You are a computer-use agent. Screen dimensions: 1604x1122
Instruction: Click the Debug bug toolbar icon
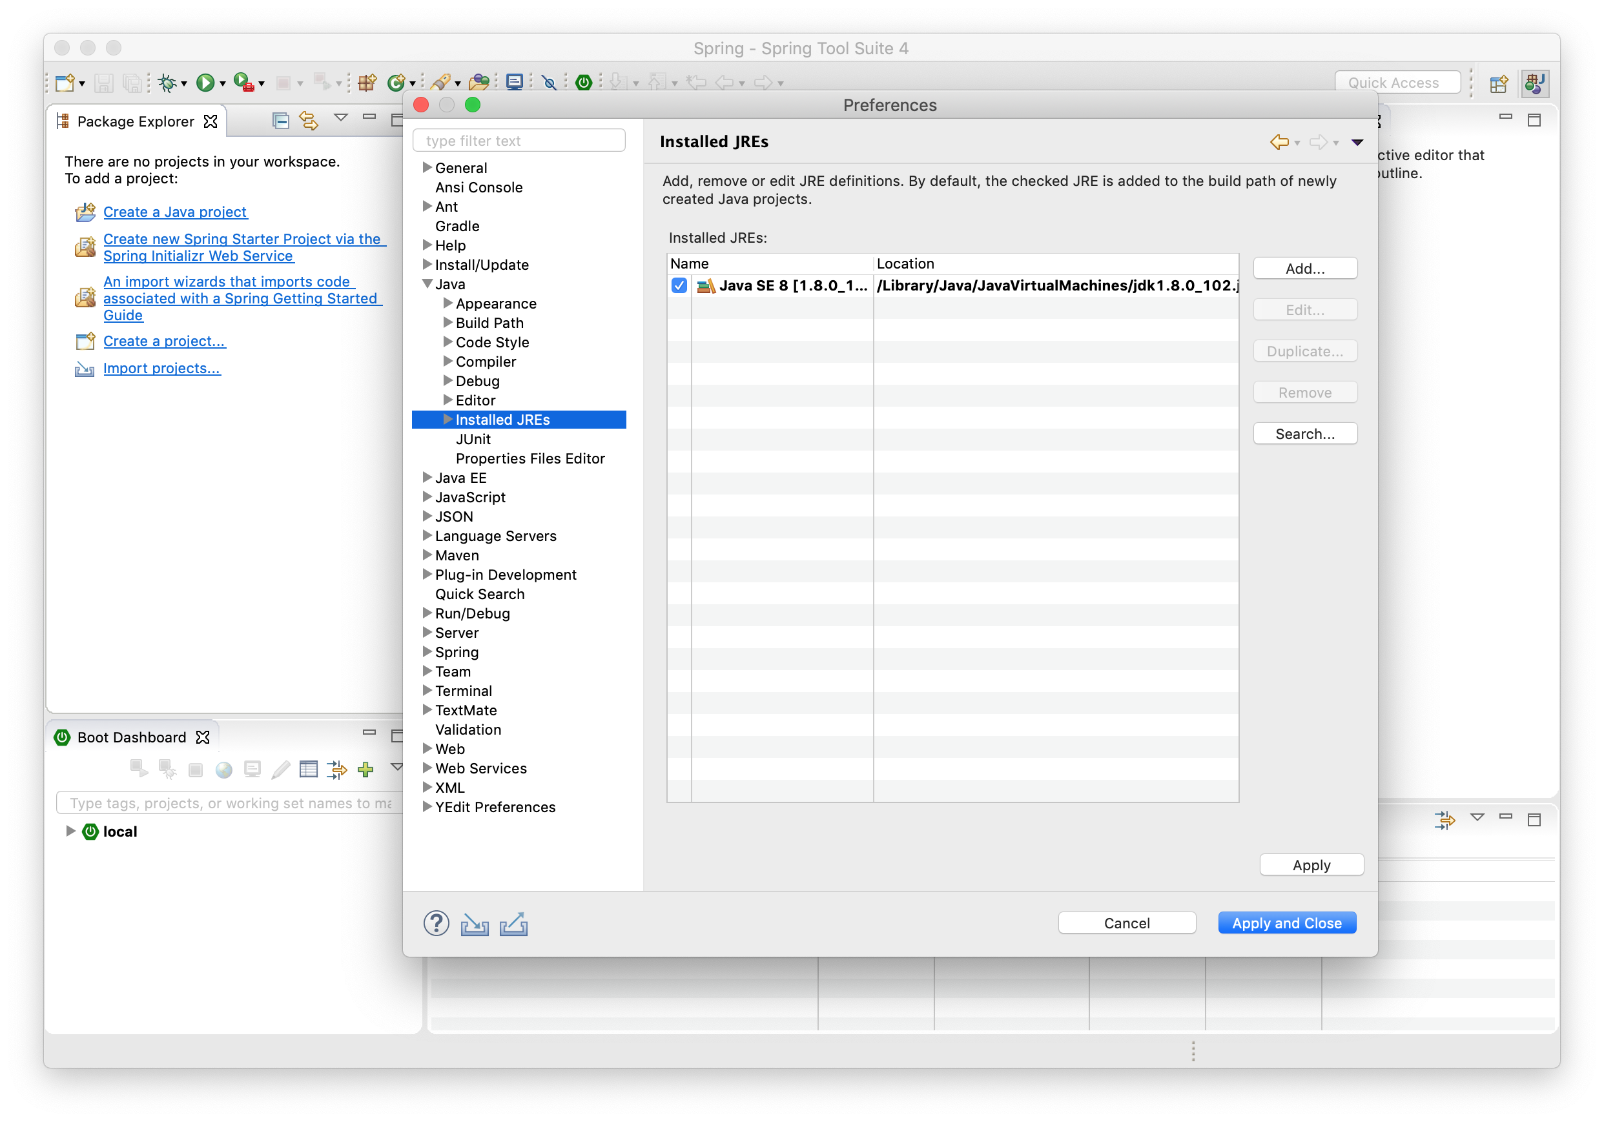tap(167, 83)
